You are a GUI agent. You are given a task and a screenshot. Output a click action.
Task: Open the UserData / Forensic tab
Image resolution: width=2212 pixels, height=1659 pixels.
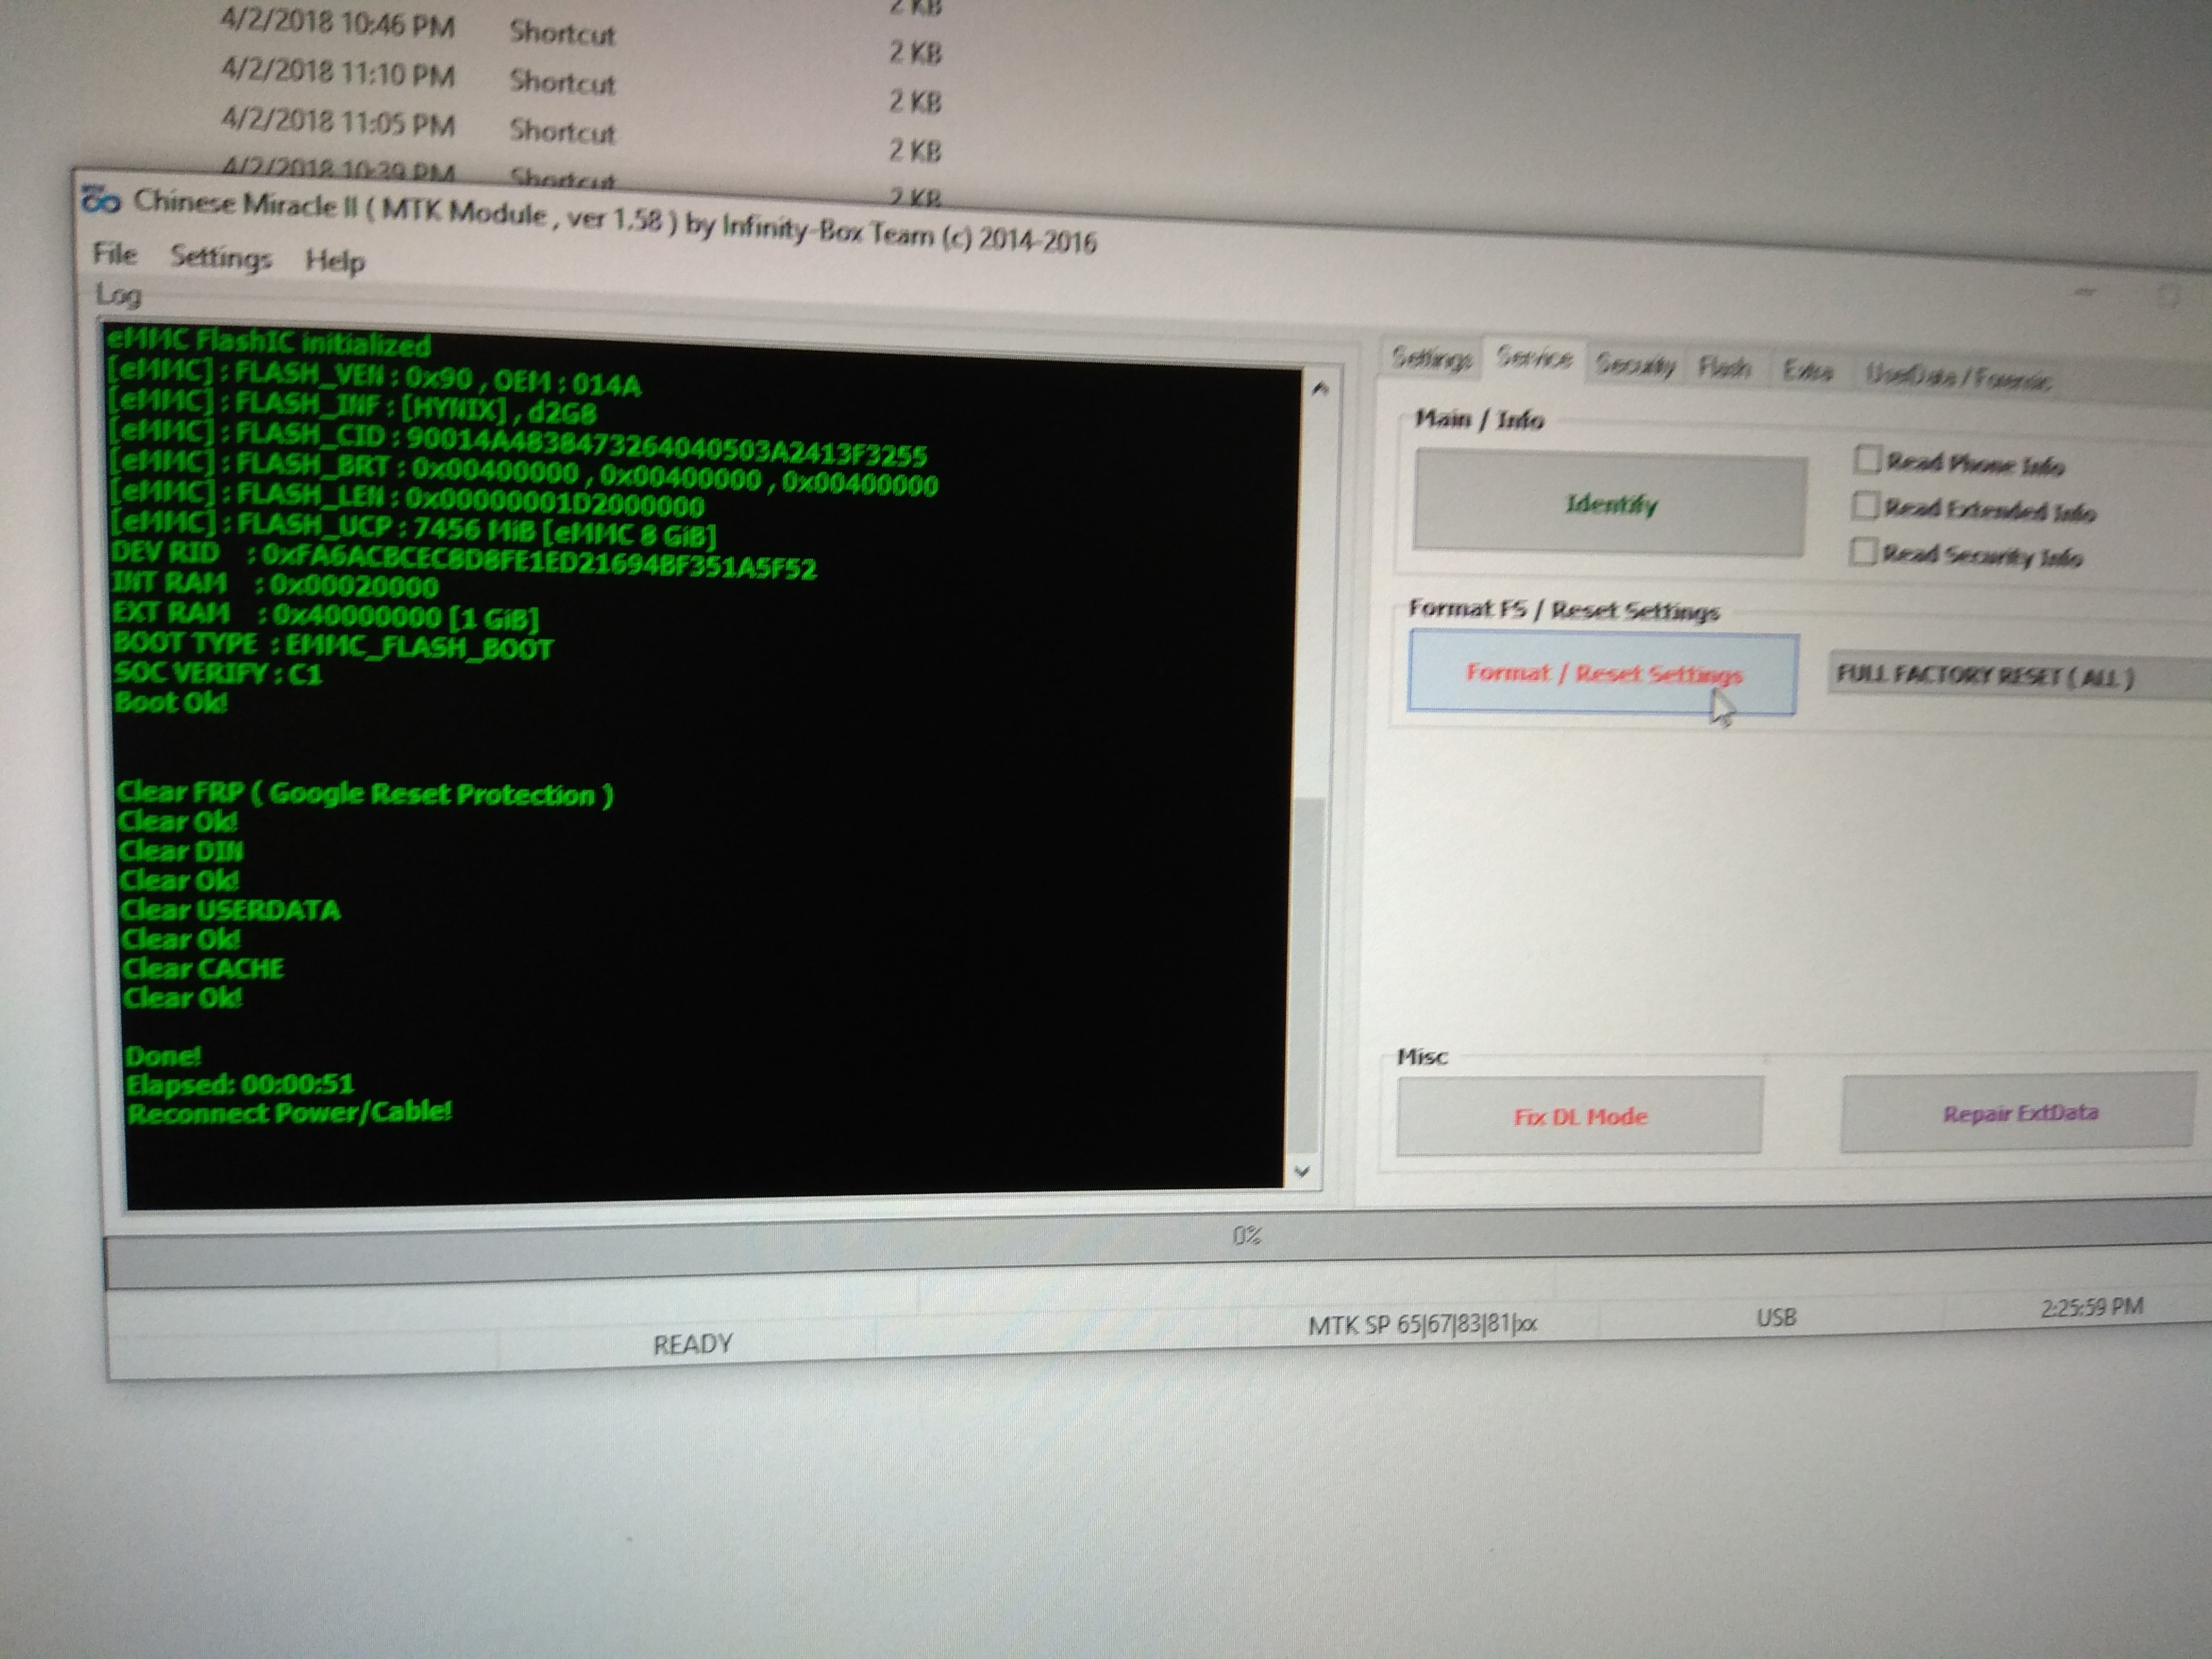1957,378
